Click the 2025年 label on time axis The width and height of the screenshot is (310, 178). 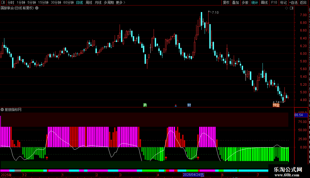6,175
